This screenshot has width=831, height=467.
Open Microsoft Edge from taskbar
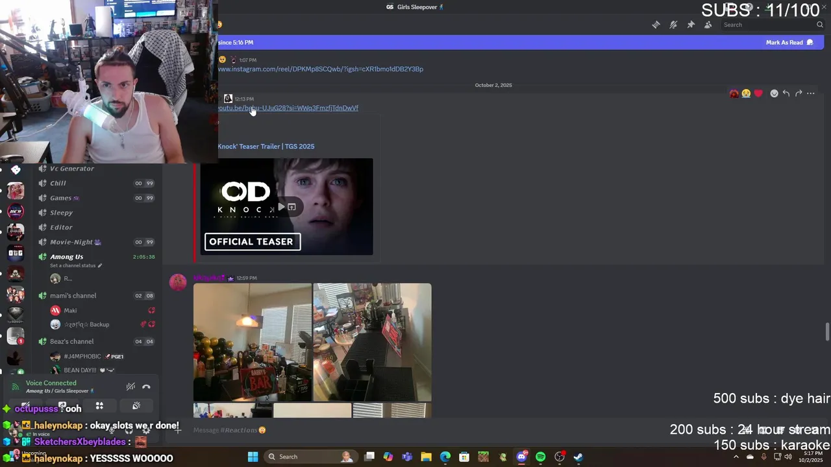pos(445,457)
